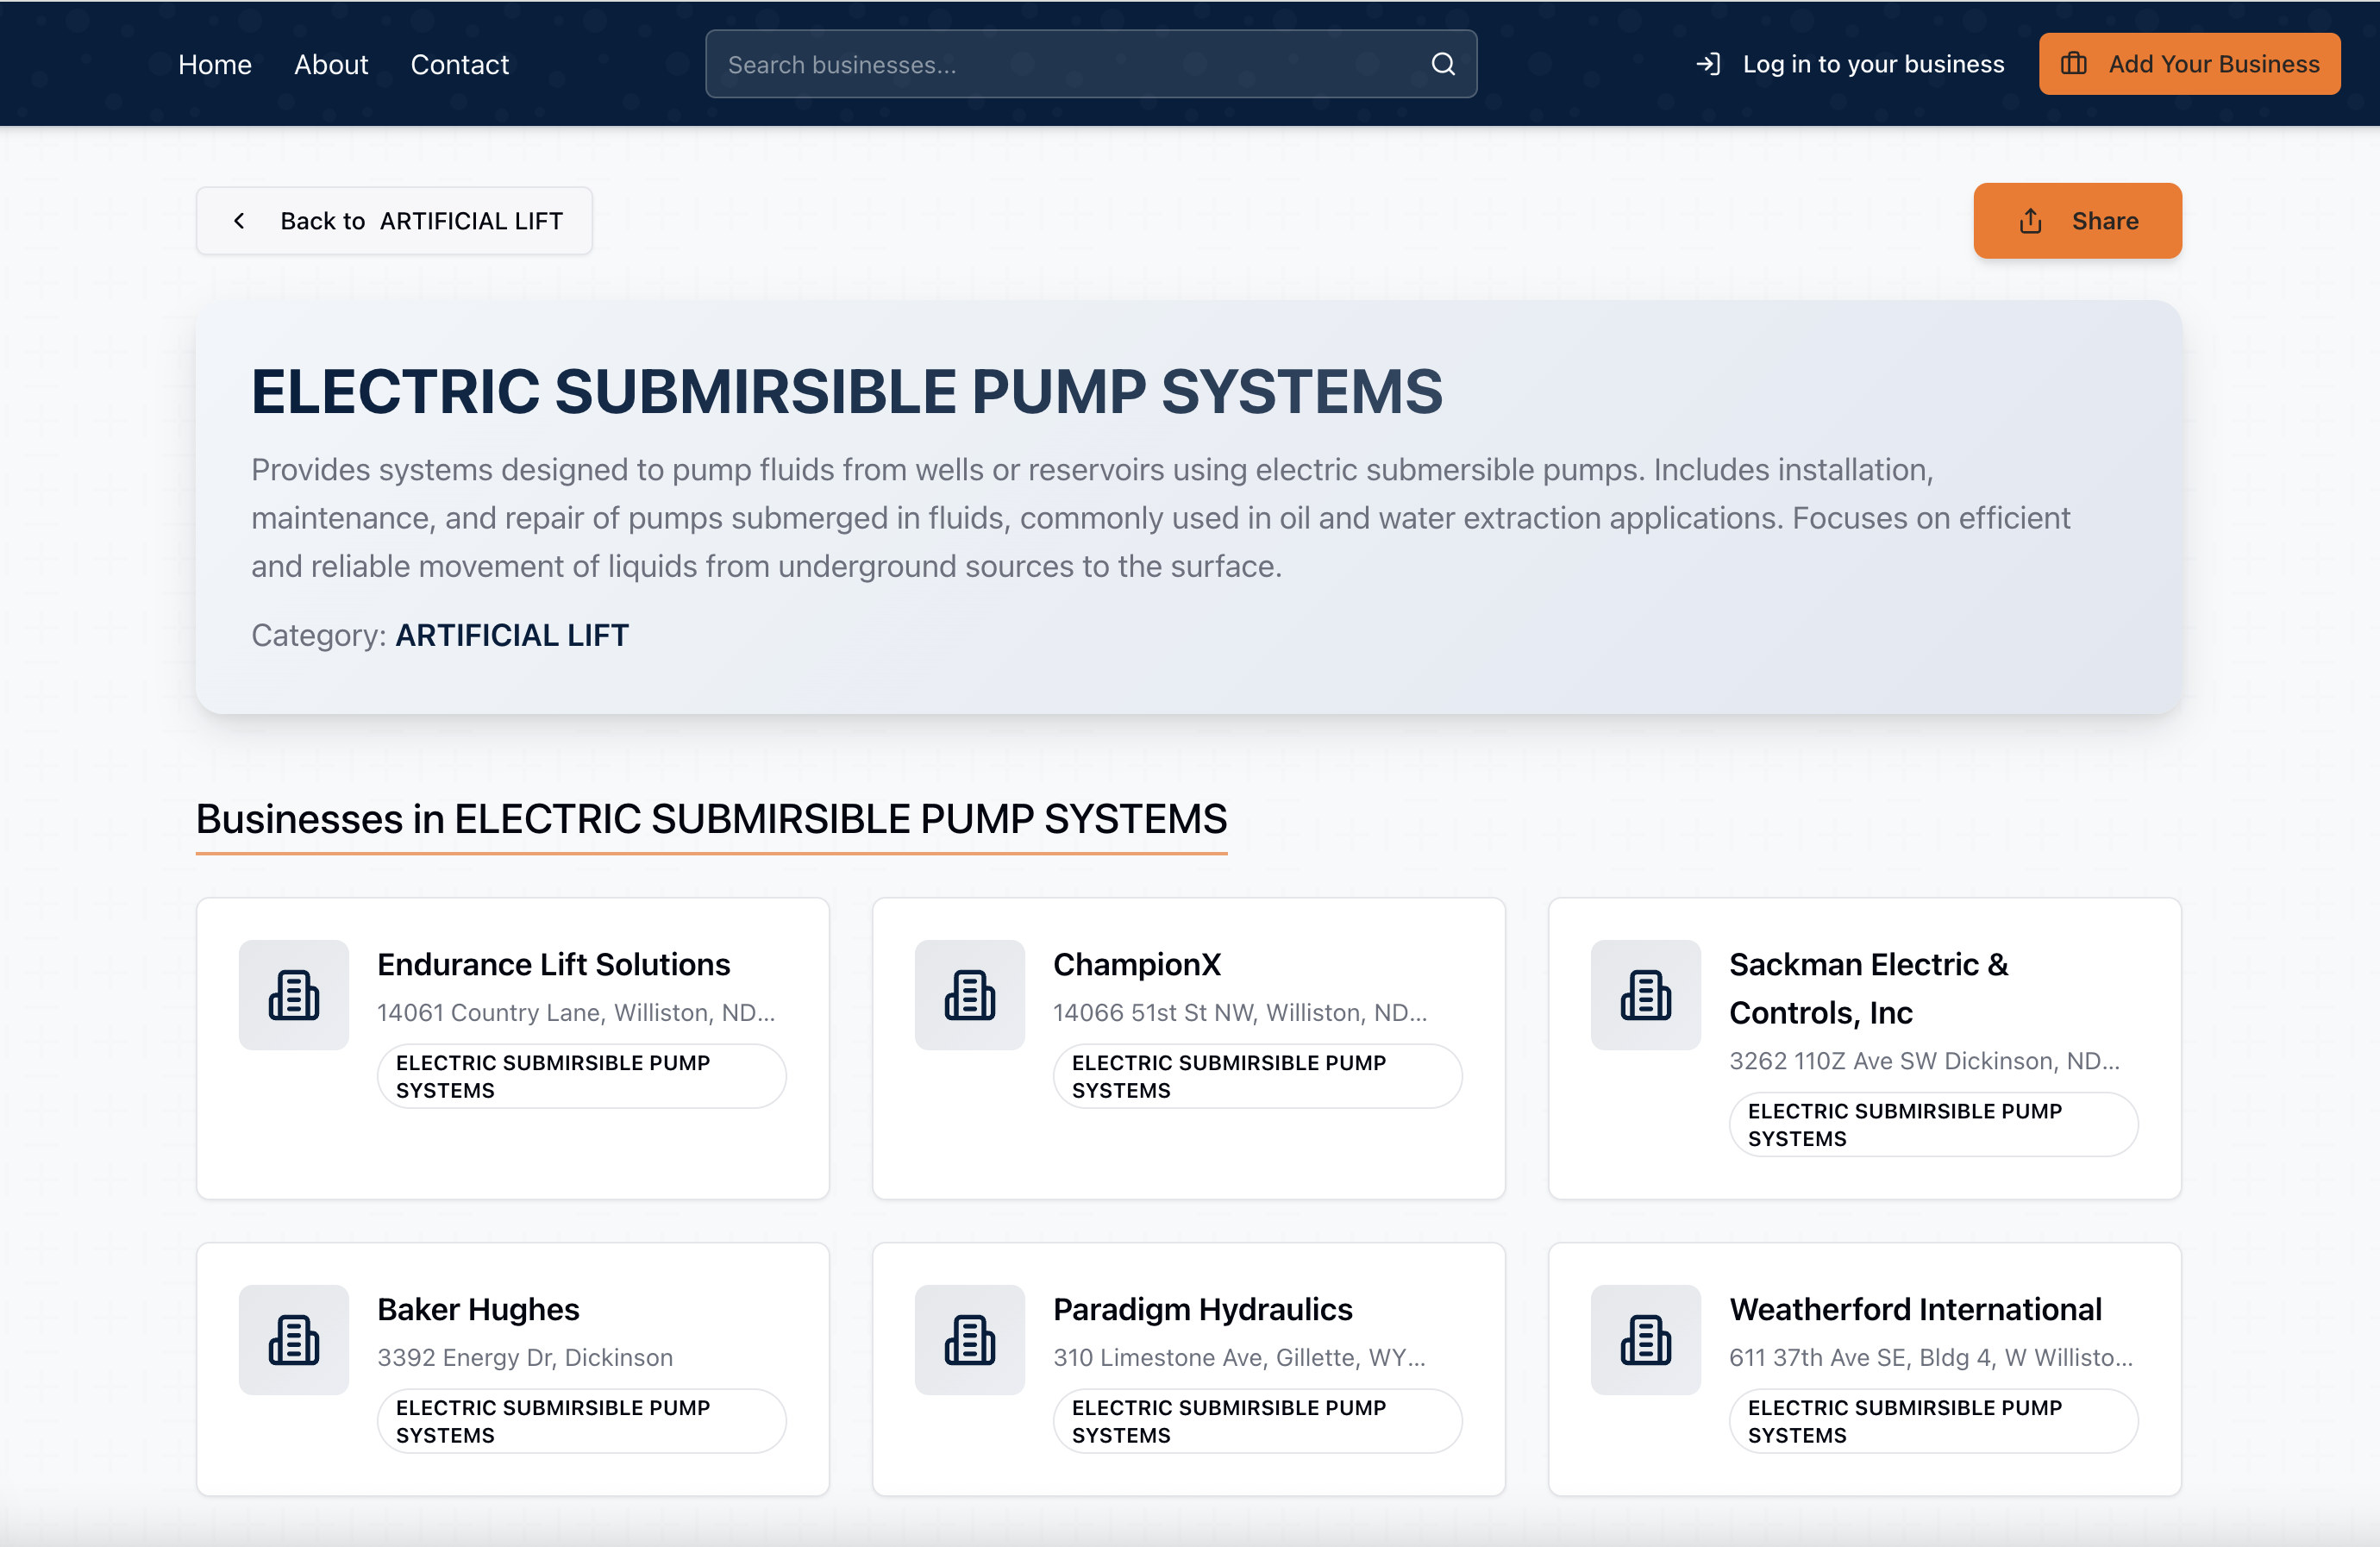Viewport: 2380px width, 1547px height.
Task: Follow the ARTIFICIAL LIFT category link
Action: tap(511, 635)
